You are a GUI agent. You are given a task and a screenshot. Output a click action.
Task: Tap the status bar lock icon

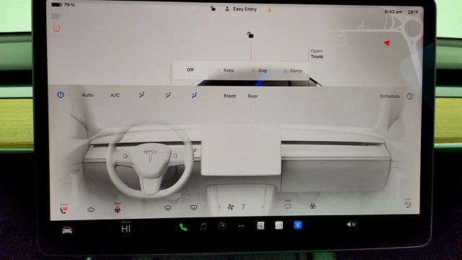point(213,9)
